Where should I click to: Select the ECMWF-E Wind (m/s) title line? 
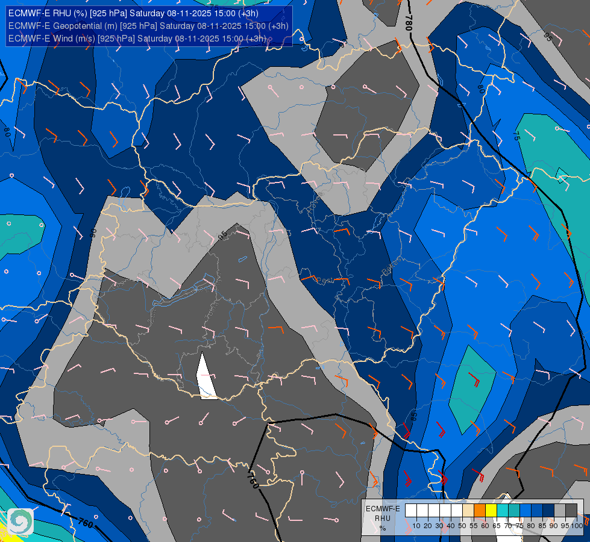[137, 39]
